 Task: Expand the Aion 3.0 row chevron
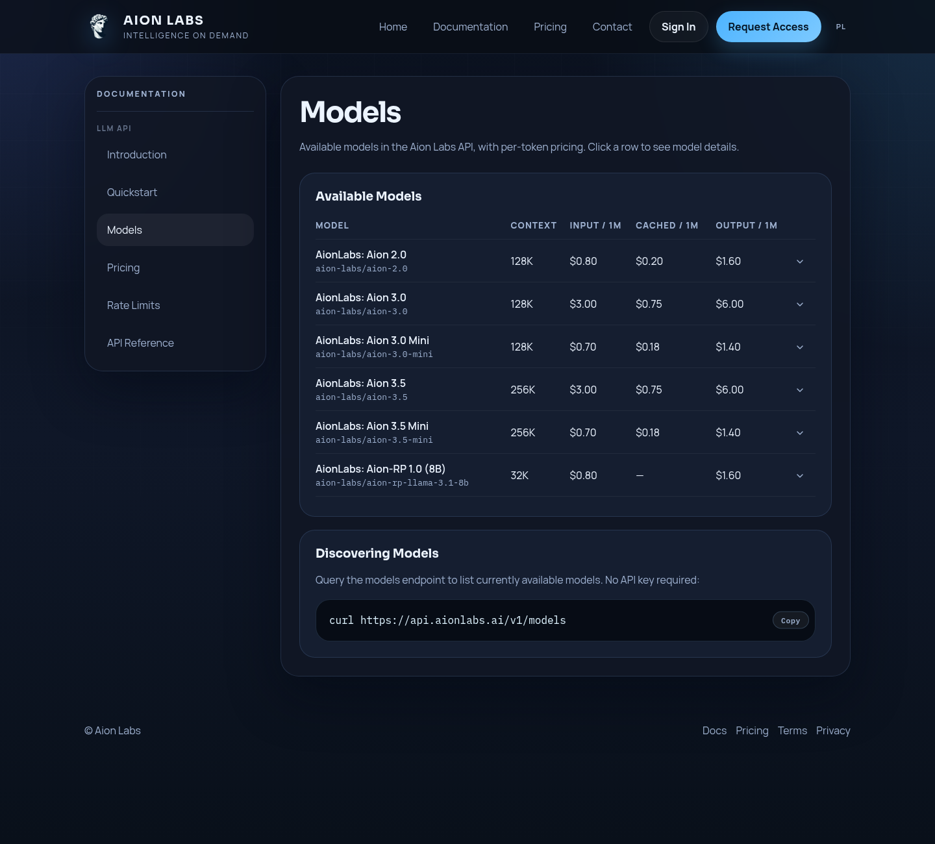click(x=800, y=304)
